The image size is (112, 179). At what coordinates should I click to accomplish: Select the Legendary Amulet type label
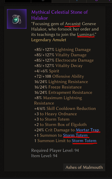(49, 40)
